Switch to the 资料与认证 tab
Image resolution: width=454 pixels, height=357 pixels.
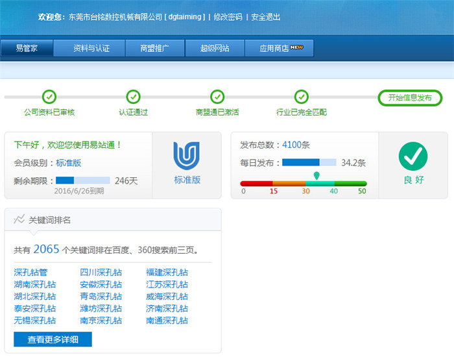pyautogui.click(x=91, y=48)
